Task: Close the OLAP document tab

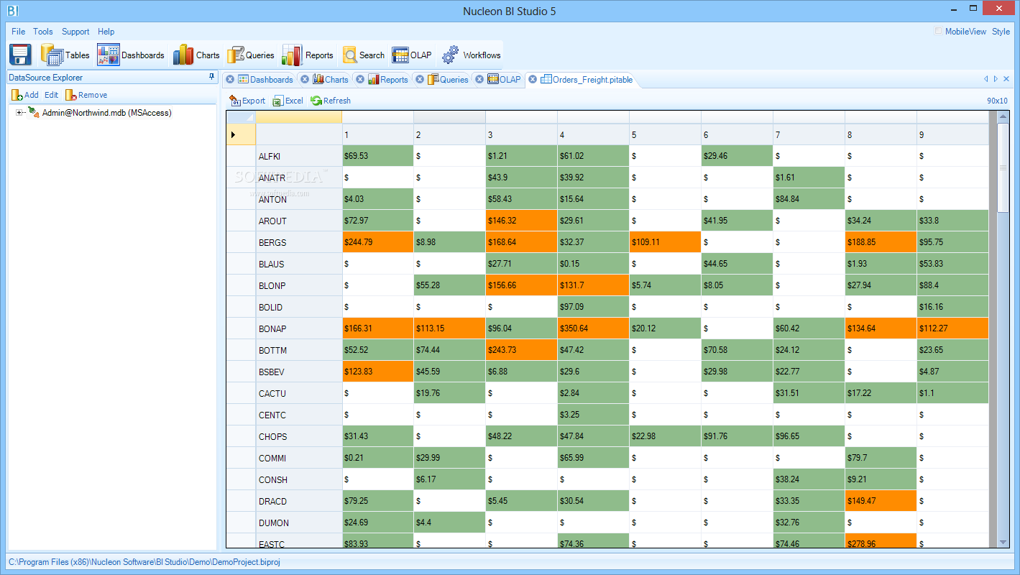Action: click(479, 79)
